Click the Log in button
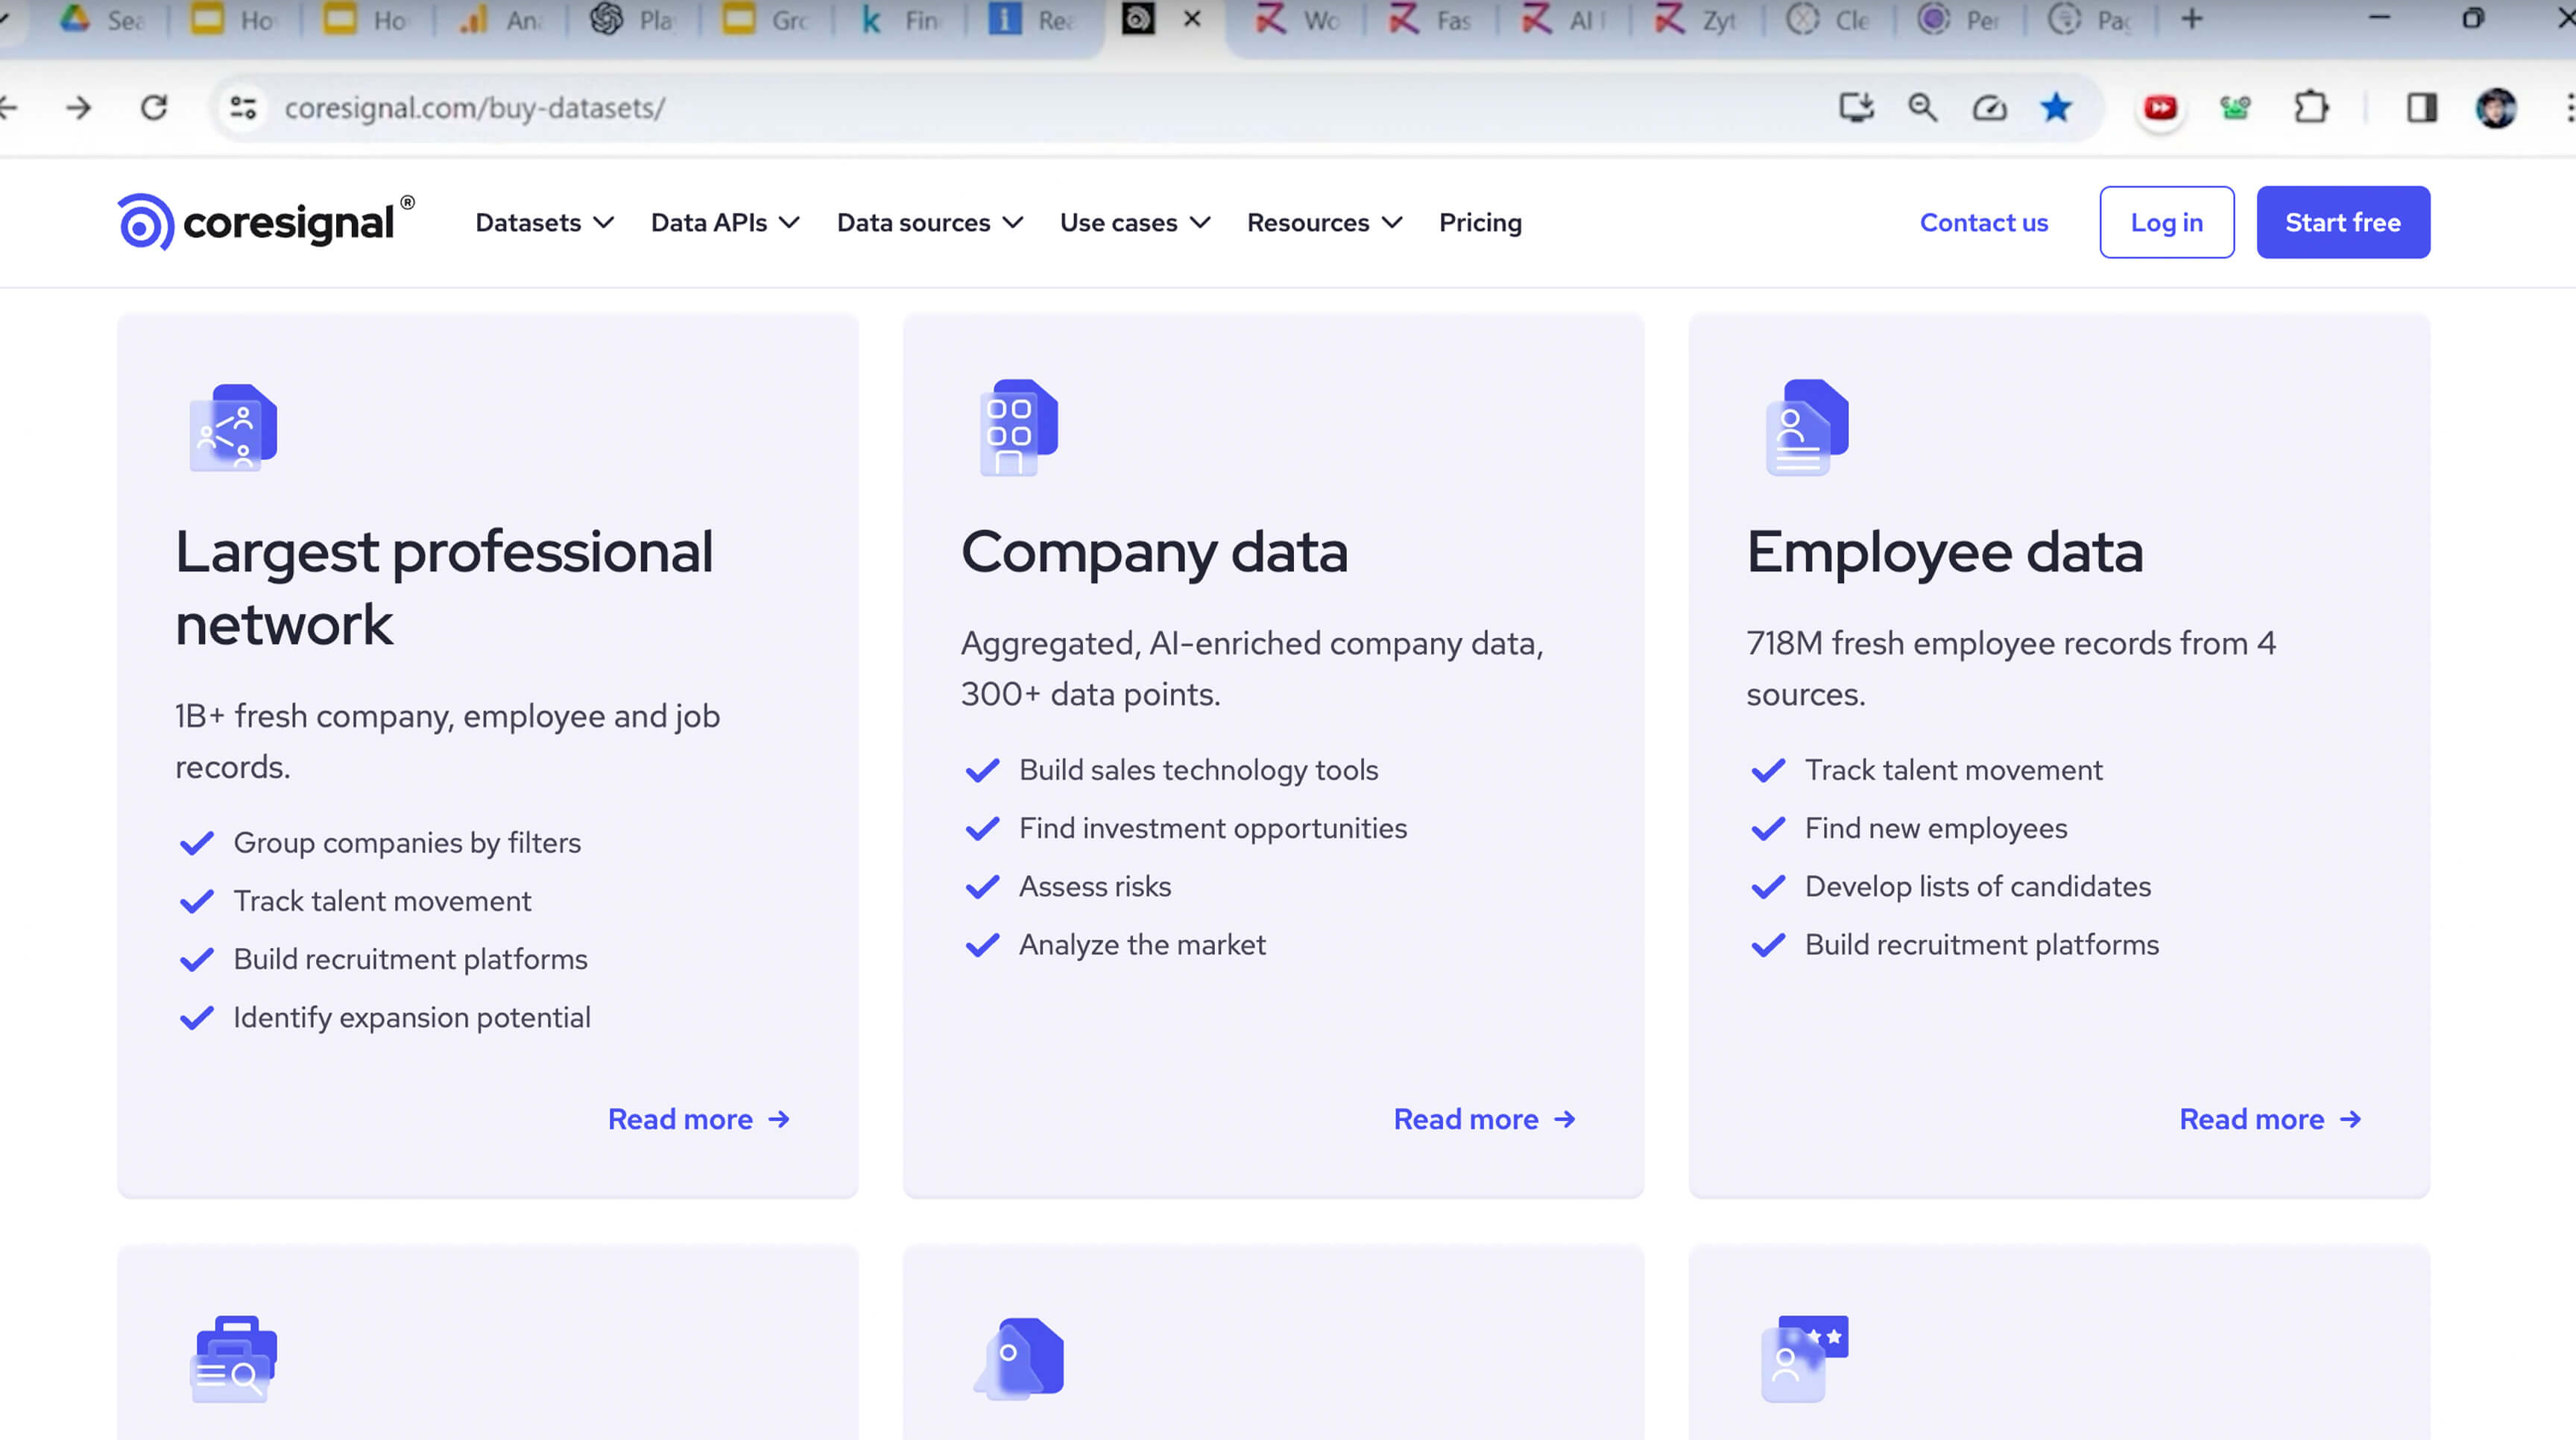2576x1440 pixels. (x=2166, y=222)
